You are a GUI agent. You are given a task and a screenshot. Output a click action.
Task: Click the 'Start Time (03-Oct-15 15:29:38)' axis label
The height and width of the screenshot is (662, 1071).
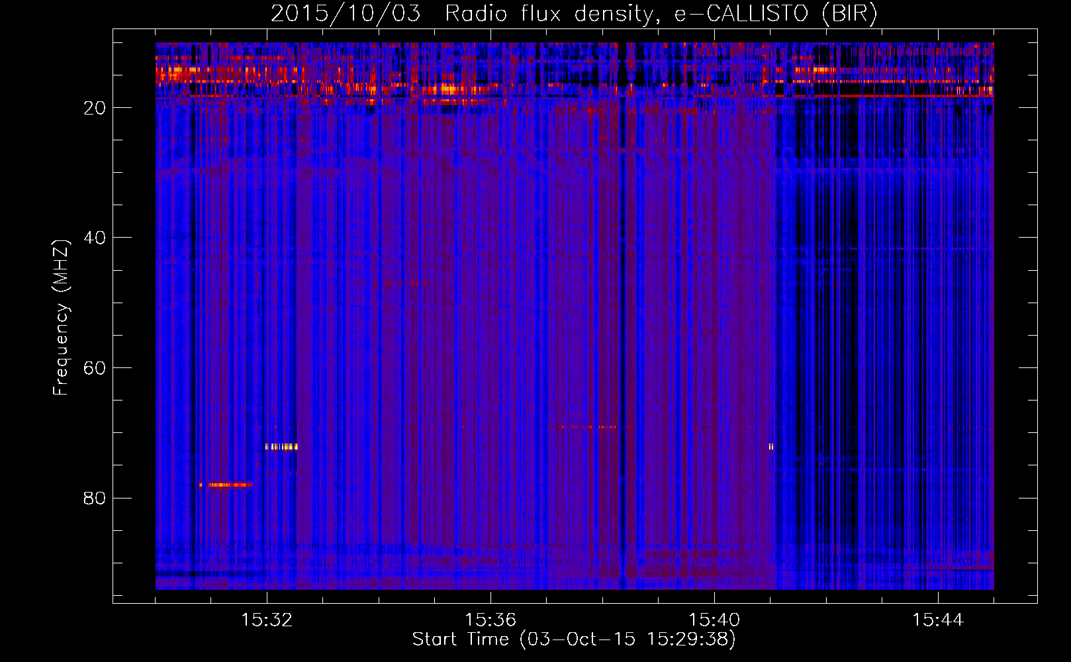(x=574, y=639)
